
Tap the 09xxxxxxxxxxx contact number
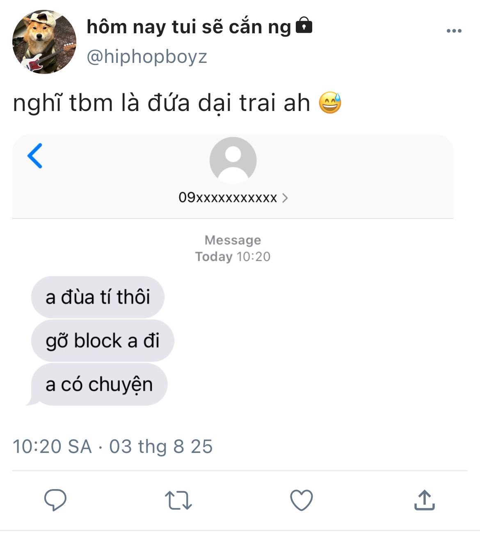point(228,198)
